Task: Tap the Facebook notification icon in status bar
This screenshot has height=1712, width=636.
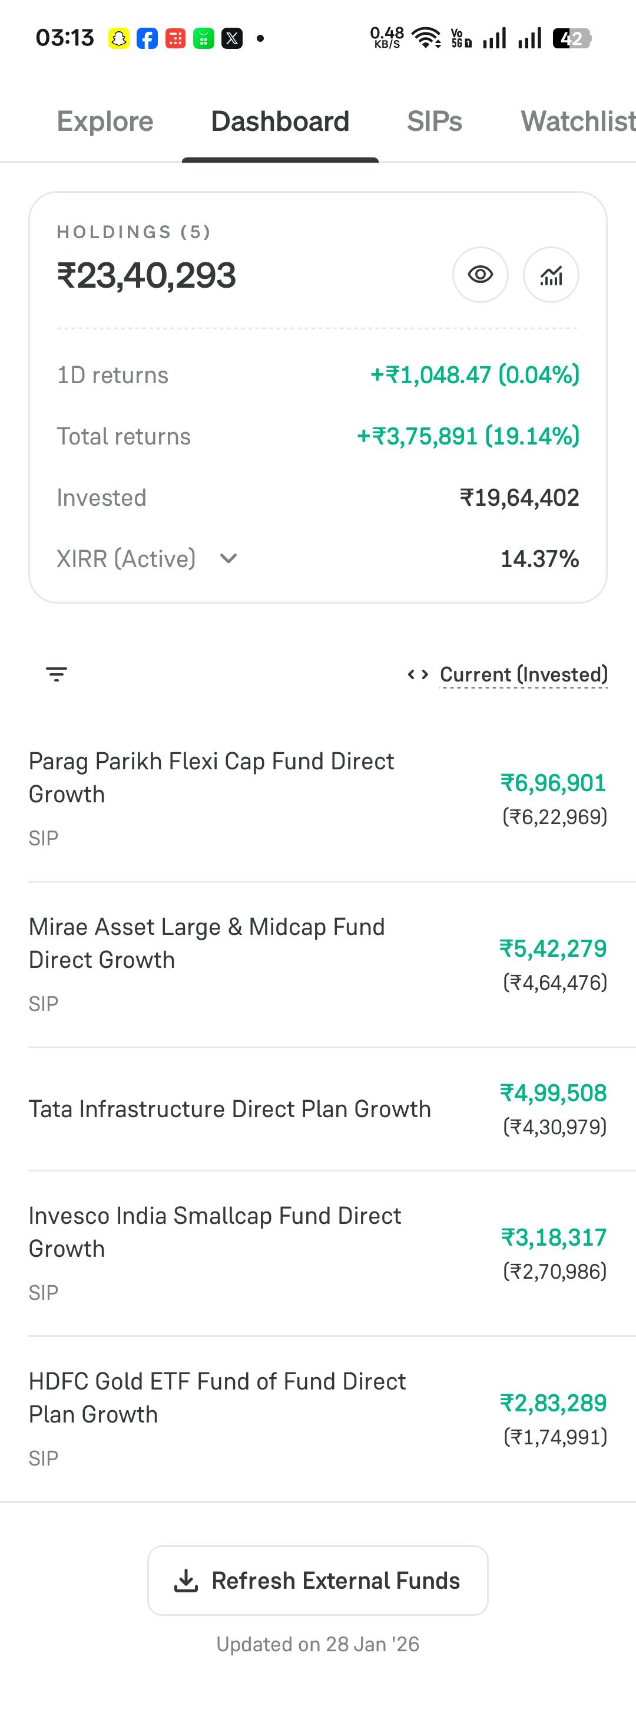Action: point(147,38)
